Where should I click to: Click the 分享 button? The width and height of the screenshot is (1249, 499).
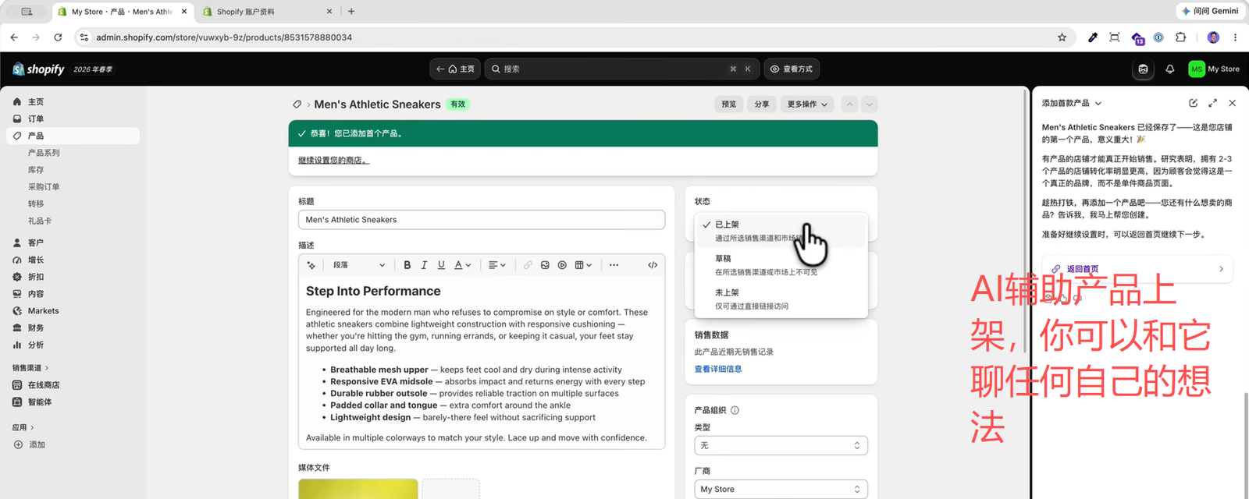point(762,104)
